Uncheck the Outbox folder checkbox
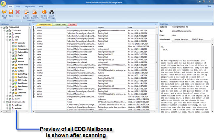Screen dimensions: 214x140 (13, 71)
